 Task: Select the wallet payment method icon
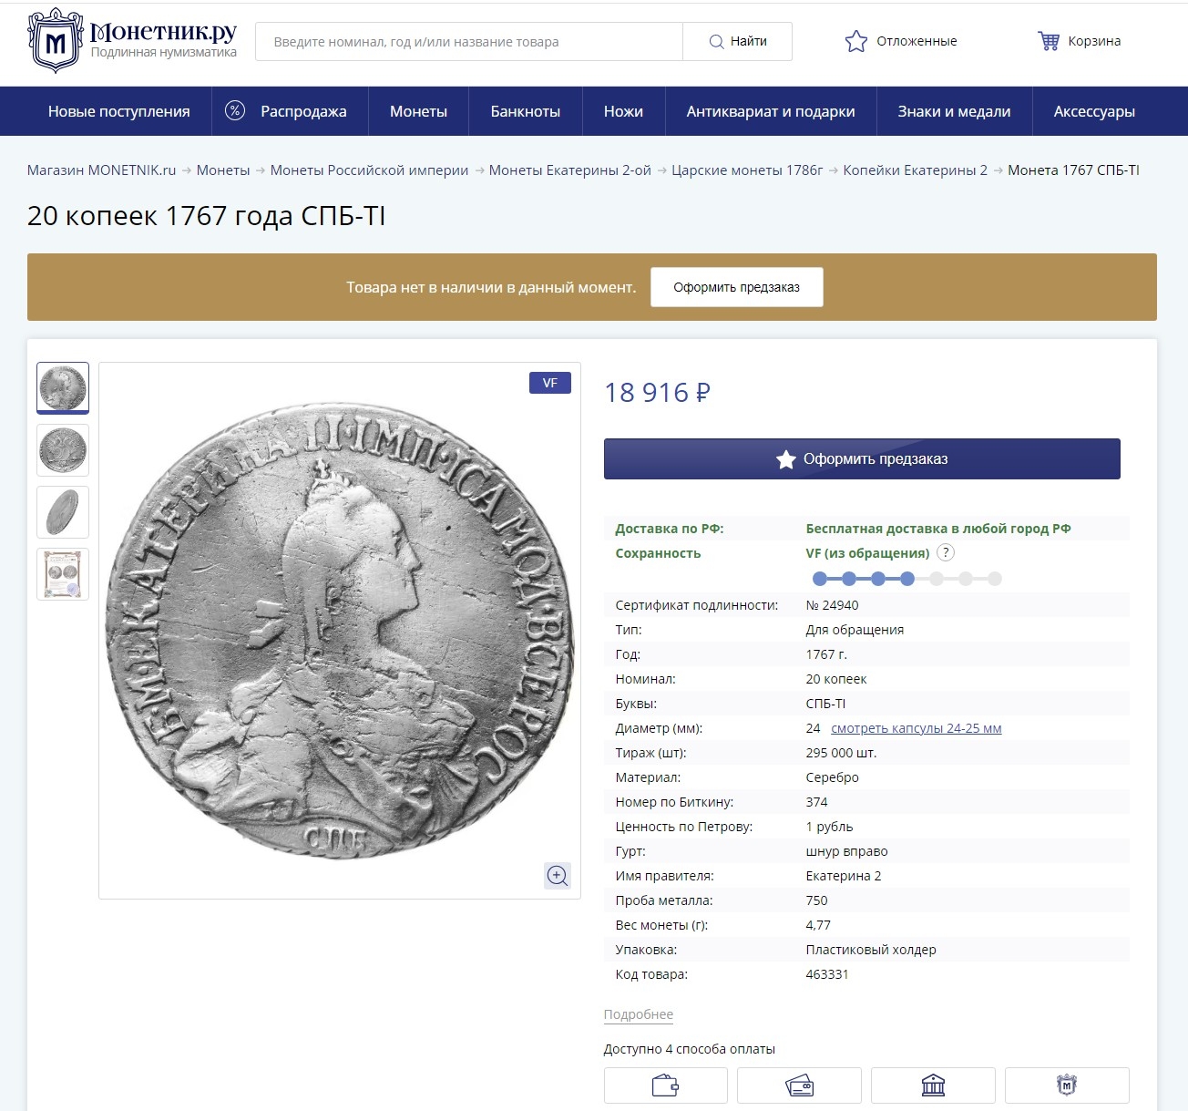665,1085
